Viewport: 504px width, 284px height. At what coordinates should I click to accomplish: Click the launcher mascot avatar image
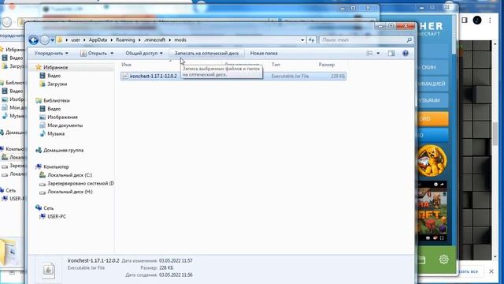[432, 161]
